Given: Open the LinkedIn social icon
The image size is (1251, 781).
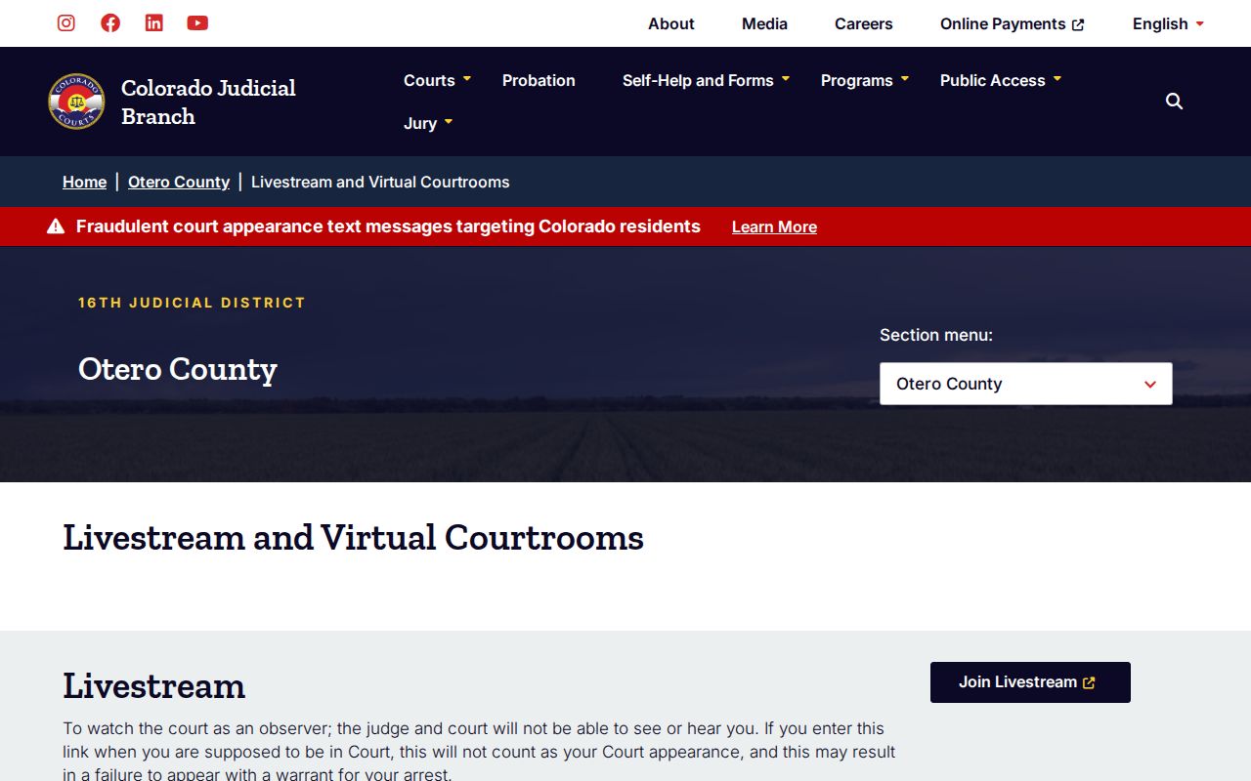Looking at the screenshot, I should tap(154, 22).
